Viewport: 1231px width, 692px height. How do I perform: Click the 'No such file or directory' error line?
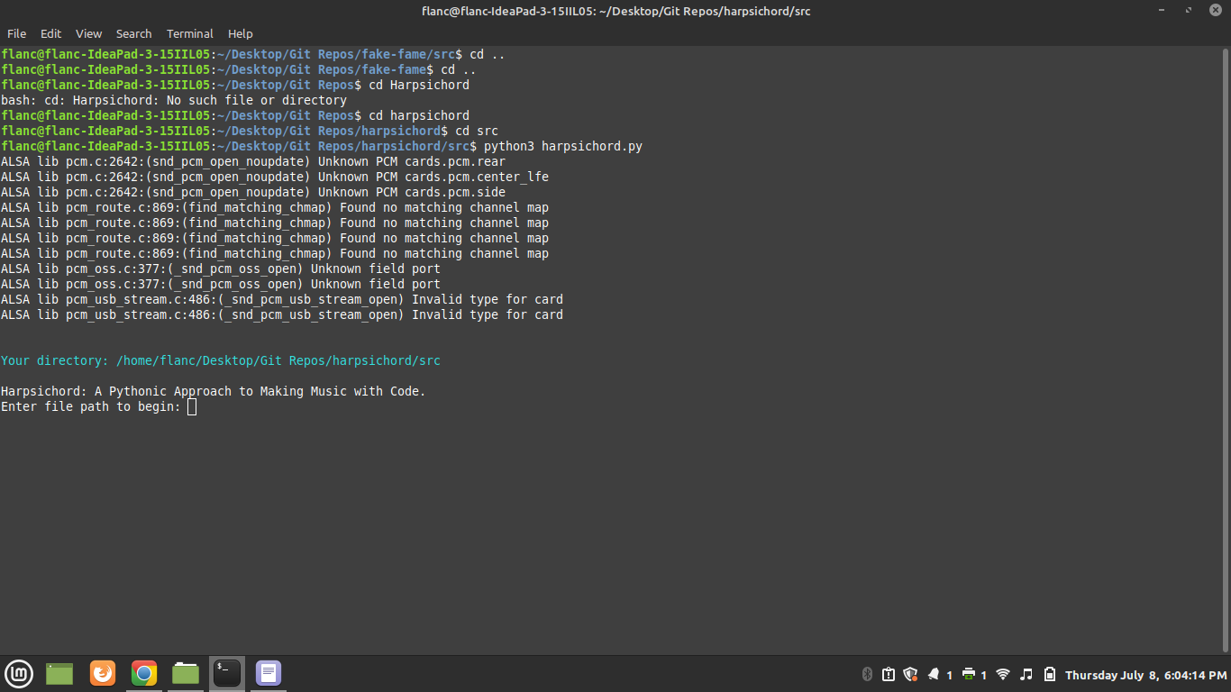(x=174, y=100)
